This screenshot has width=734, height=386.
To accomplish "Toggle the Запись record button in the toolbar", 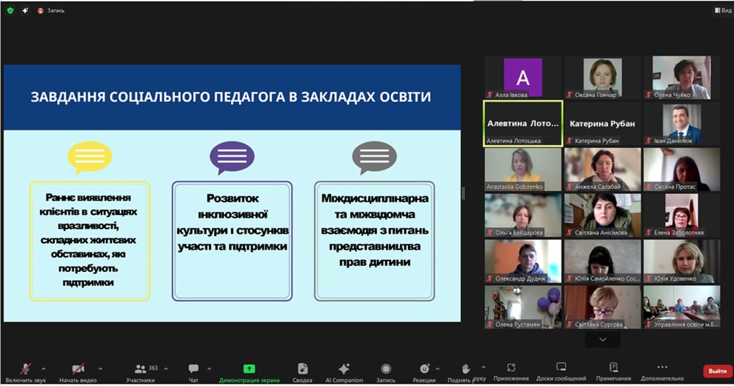I will coord(386,370).
